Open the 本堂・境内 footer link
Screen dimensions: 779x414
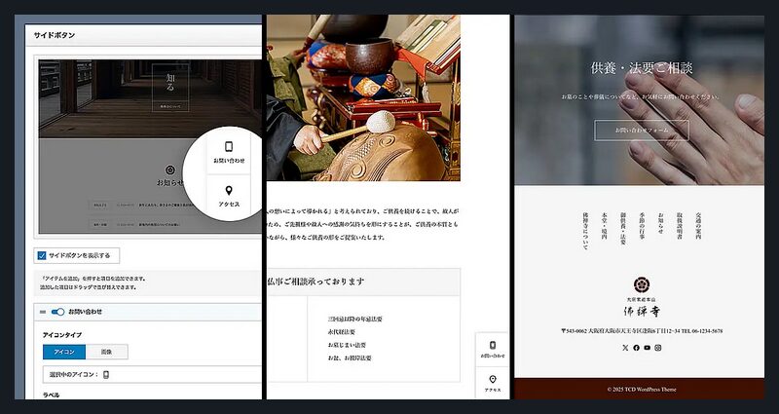tap(604, 226)
